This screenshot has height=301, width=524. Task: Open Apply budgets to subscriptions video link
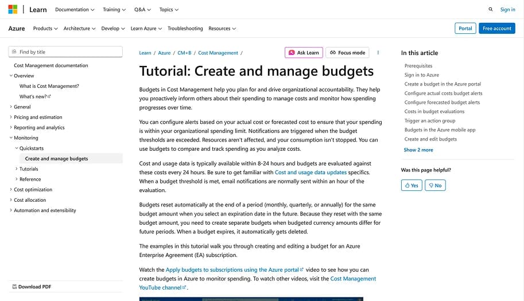click(234, 269)
